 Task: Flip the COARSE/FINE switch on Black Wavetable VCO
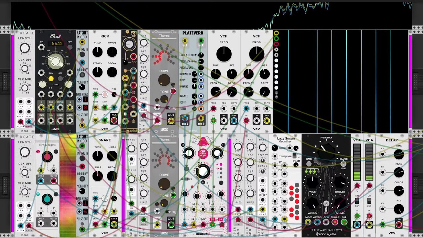344,164
